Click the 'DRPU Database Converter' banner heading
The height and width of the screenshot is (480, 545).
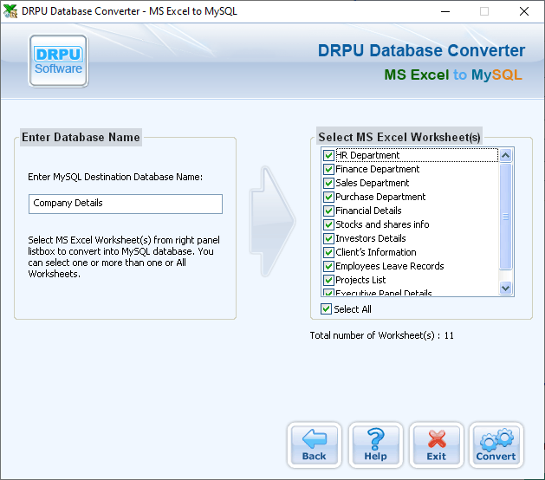point(421,51)
